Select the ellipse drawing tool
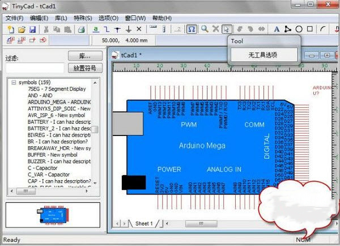340x246 pixels. coord(299,29)
